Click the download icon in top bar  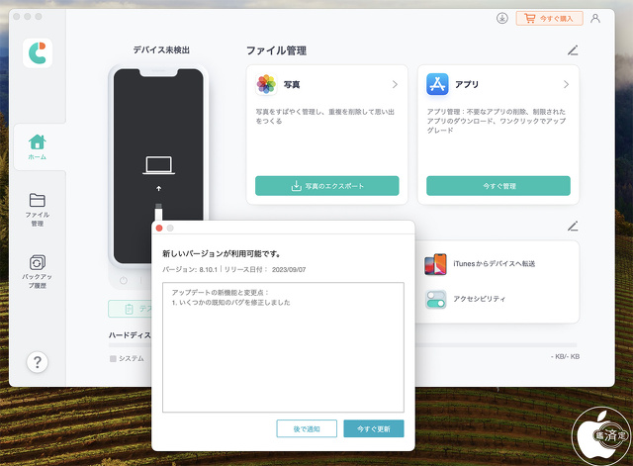click(x=501, y=18)
